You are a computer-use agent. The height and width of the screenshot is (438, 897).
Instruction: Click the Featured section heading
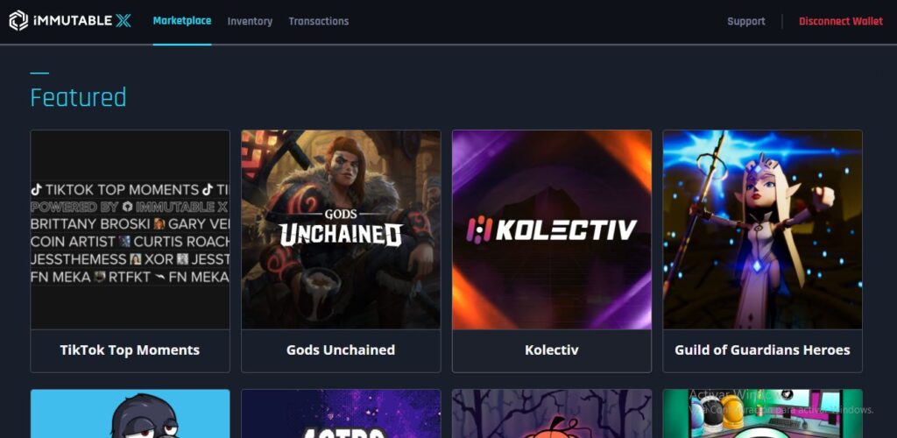pyautogui.click(x=78, y=97)
